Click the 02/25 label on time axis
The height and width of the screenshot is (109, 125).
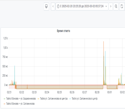pyautogui.click(x=59, y=92)
